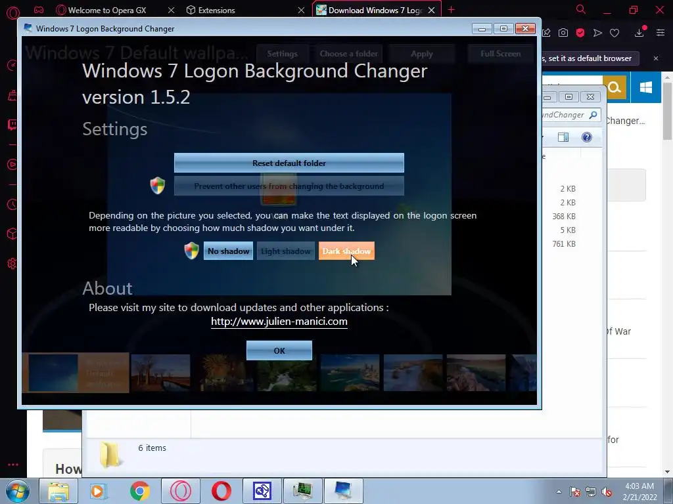673x504 pixels.
Task: Open the Easy setup sliders icon
Action: [x=661, y=33]
